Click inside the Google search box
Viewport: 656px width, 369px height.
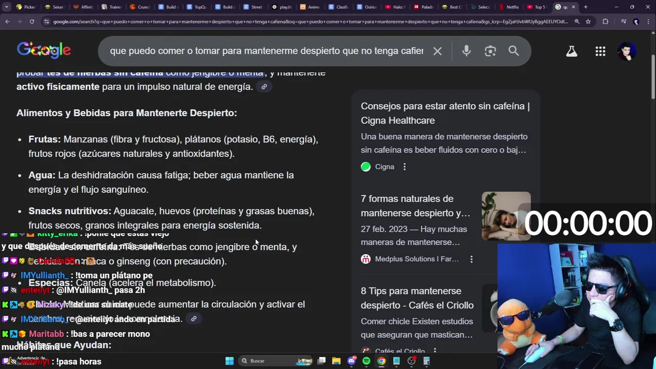[x=266, y=51]
